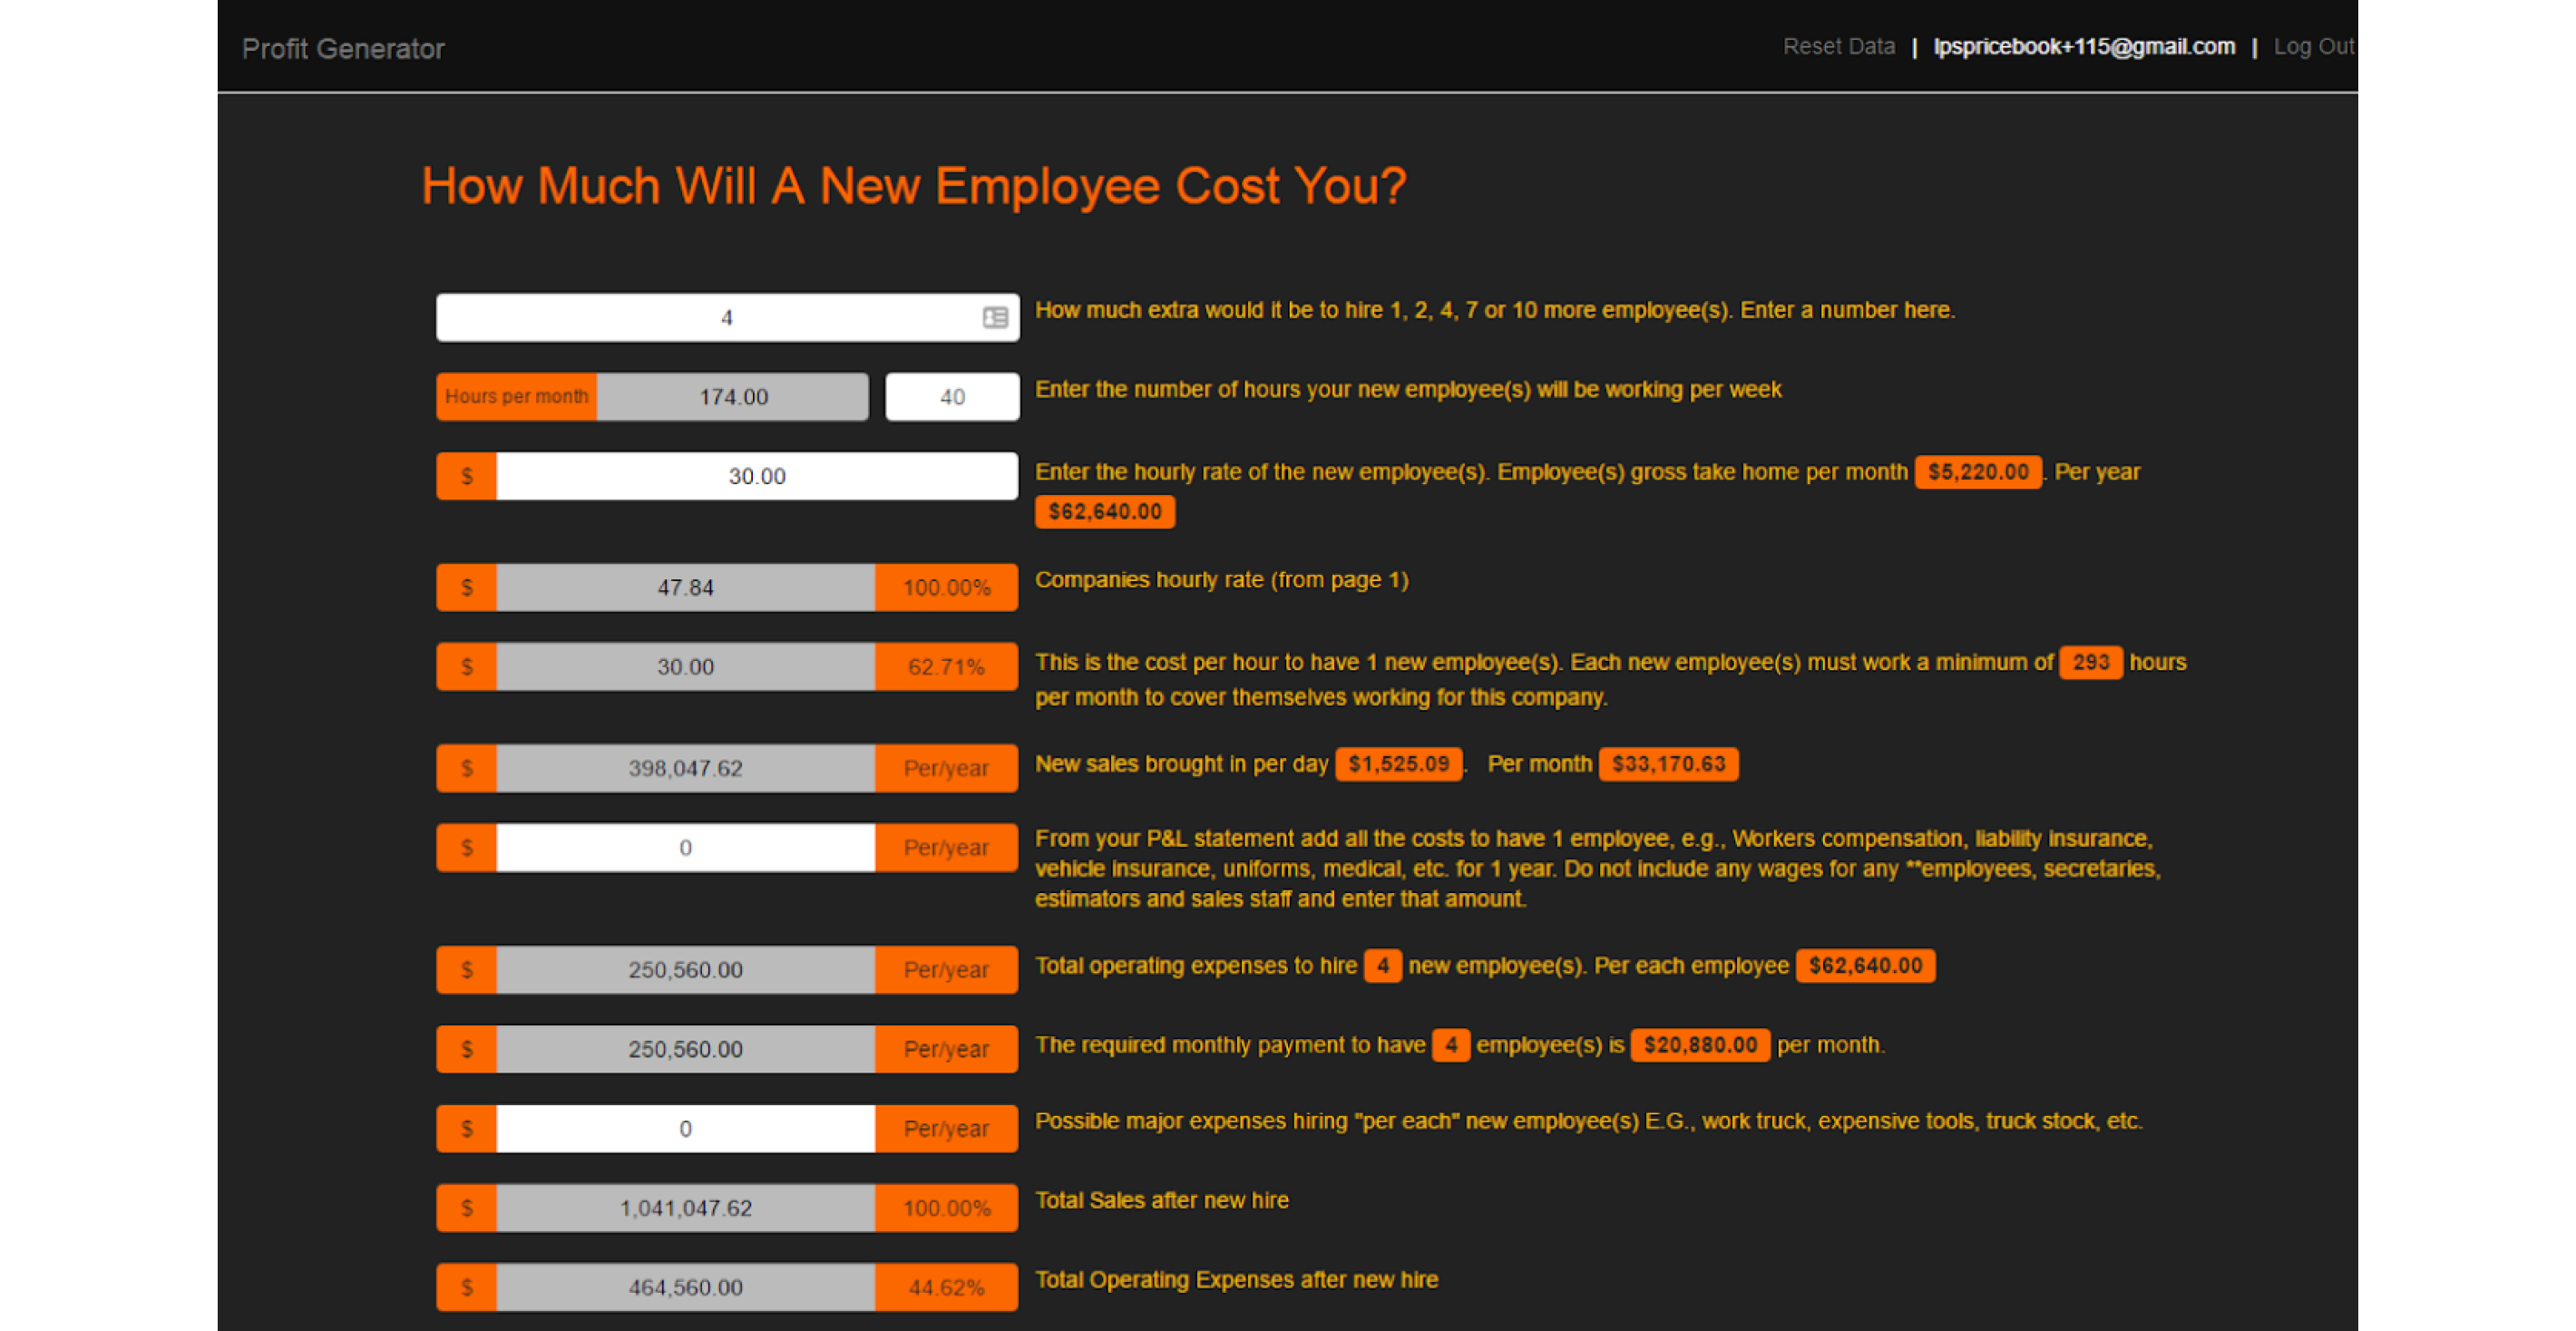Image resolution: width=2576 pixels, height=1331 pixels.
Task: Click the $20,880.00 monthly payment badge
Action: tap(1700, 1045)
